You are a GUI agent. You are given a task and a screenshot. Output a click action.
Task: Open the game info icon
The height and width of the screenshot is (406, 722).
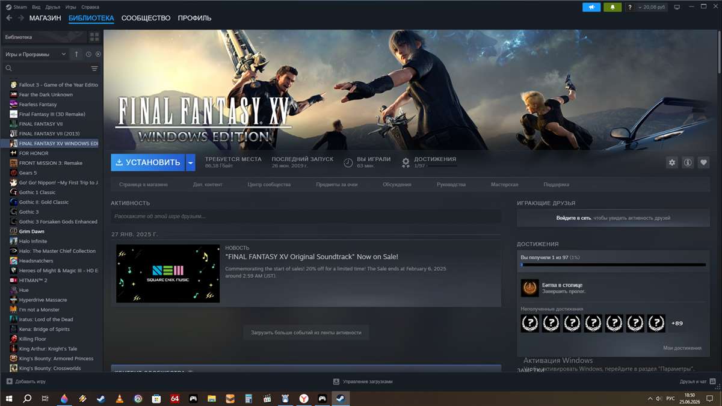[x=688, y=162]
